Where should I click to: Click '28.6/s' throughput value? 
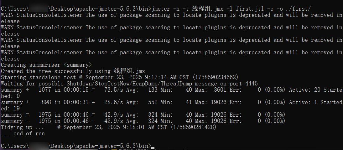click(114, 102)
